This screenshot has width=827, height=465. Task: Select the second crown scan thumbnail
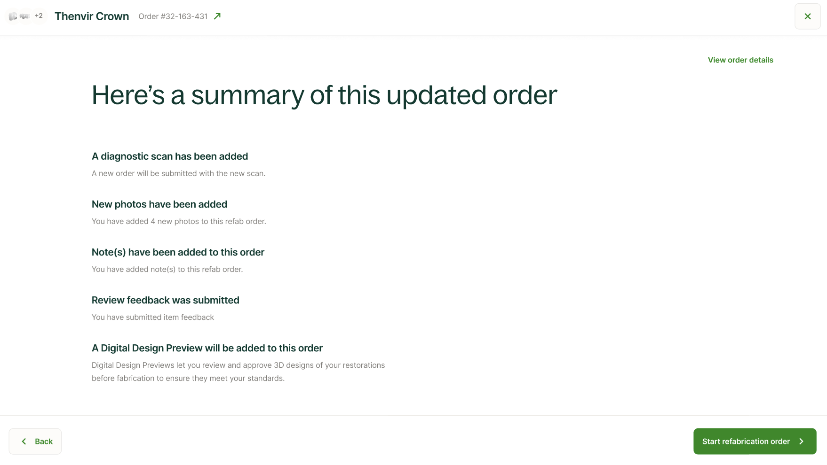tap(24, 15)
